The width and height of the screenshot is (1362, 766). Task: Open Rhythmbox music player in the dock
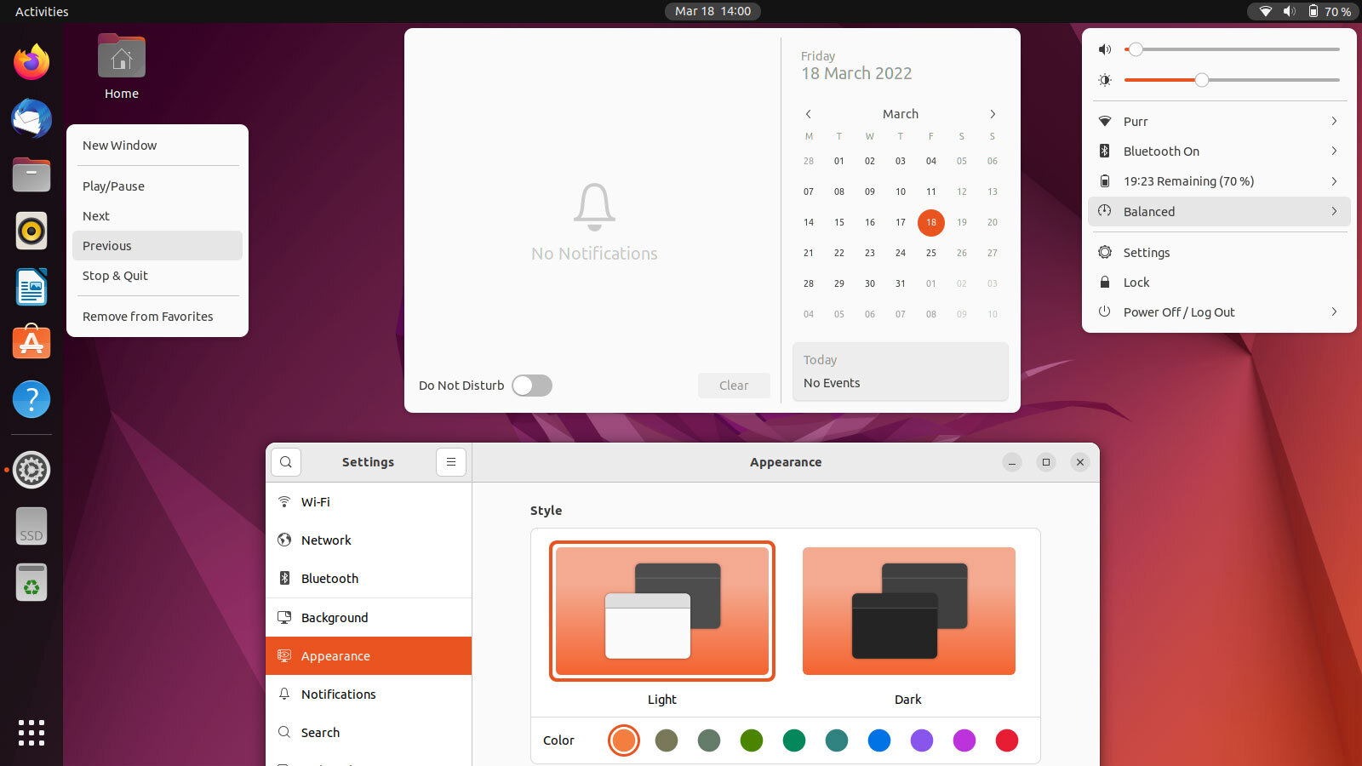pyautogui.click(x=31, y=231)
